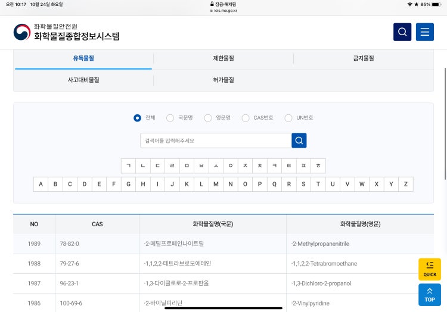Select the 국문명 radio button
This screenshot has height=312, width=447.
(170, 118)
